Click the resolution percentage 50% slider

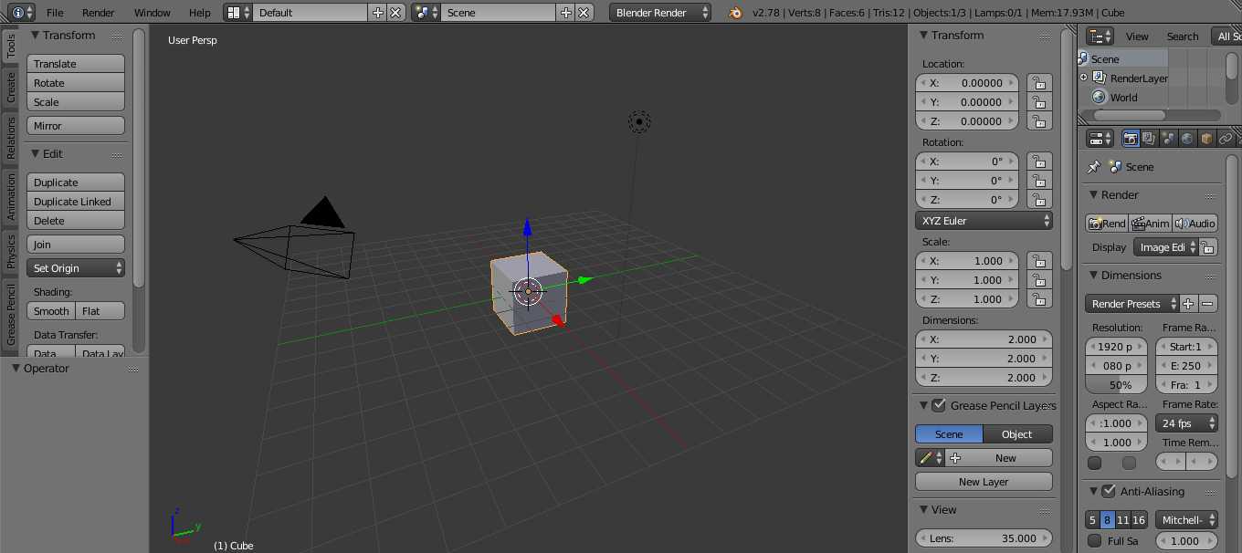[x=1117, y=385]
